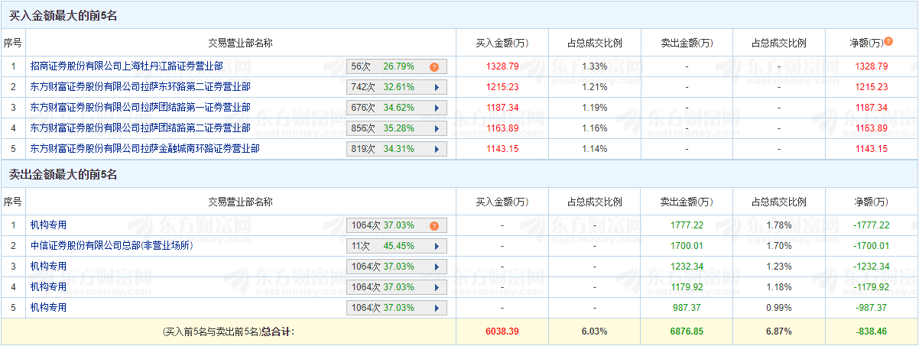Click the arrow icon next to 742次 32.61%
Image resolution: width=919 pixels, height=346 pixels.
tap(437, 87)
